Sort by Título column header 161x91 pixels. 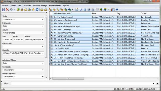pyautogui.click(x=150, y=13)
